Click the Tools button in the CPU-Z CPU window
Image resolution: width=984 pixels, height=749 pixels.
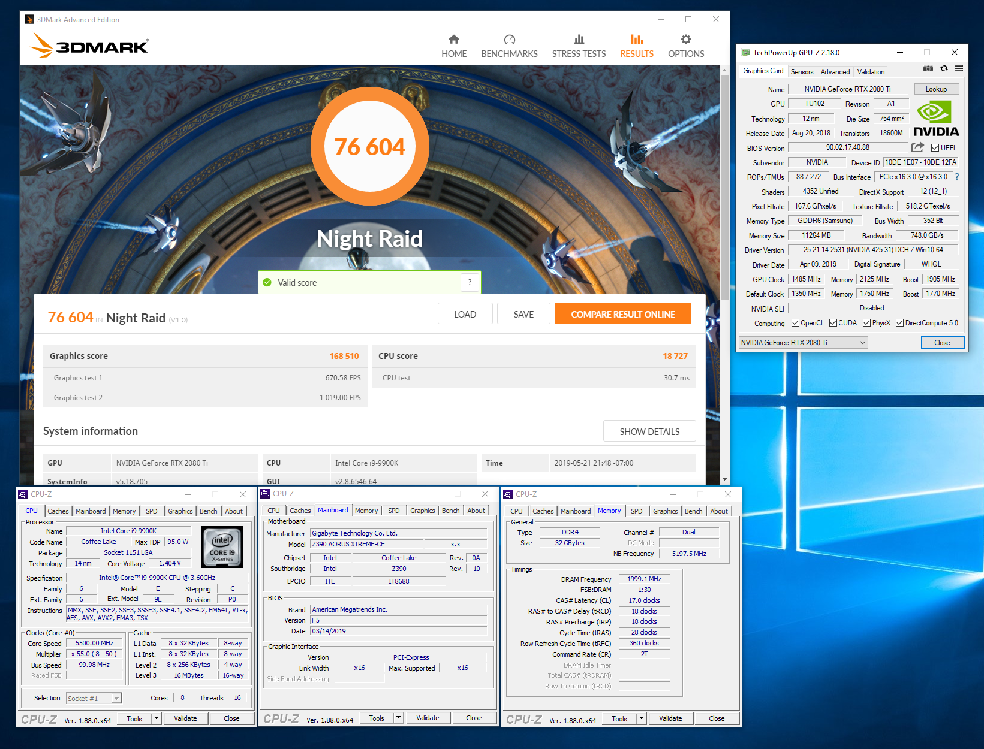click(134, 718)
